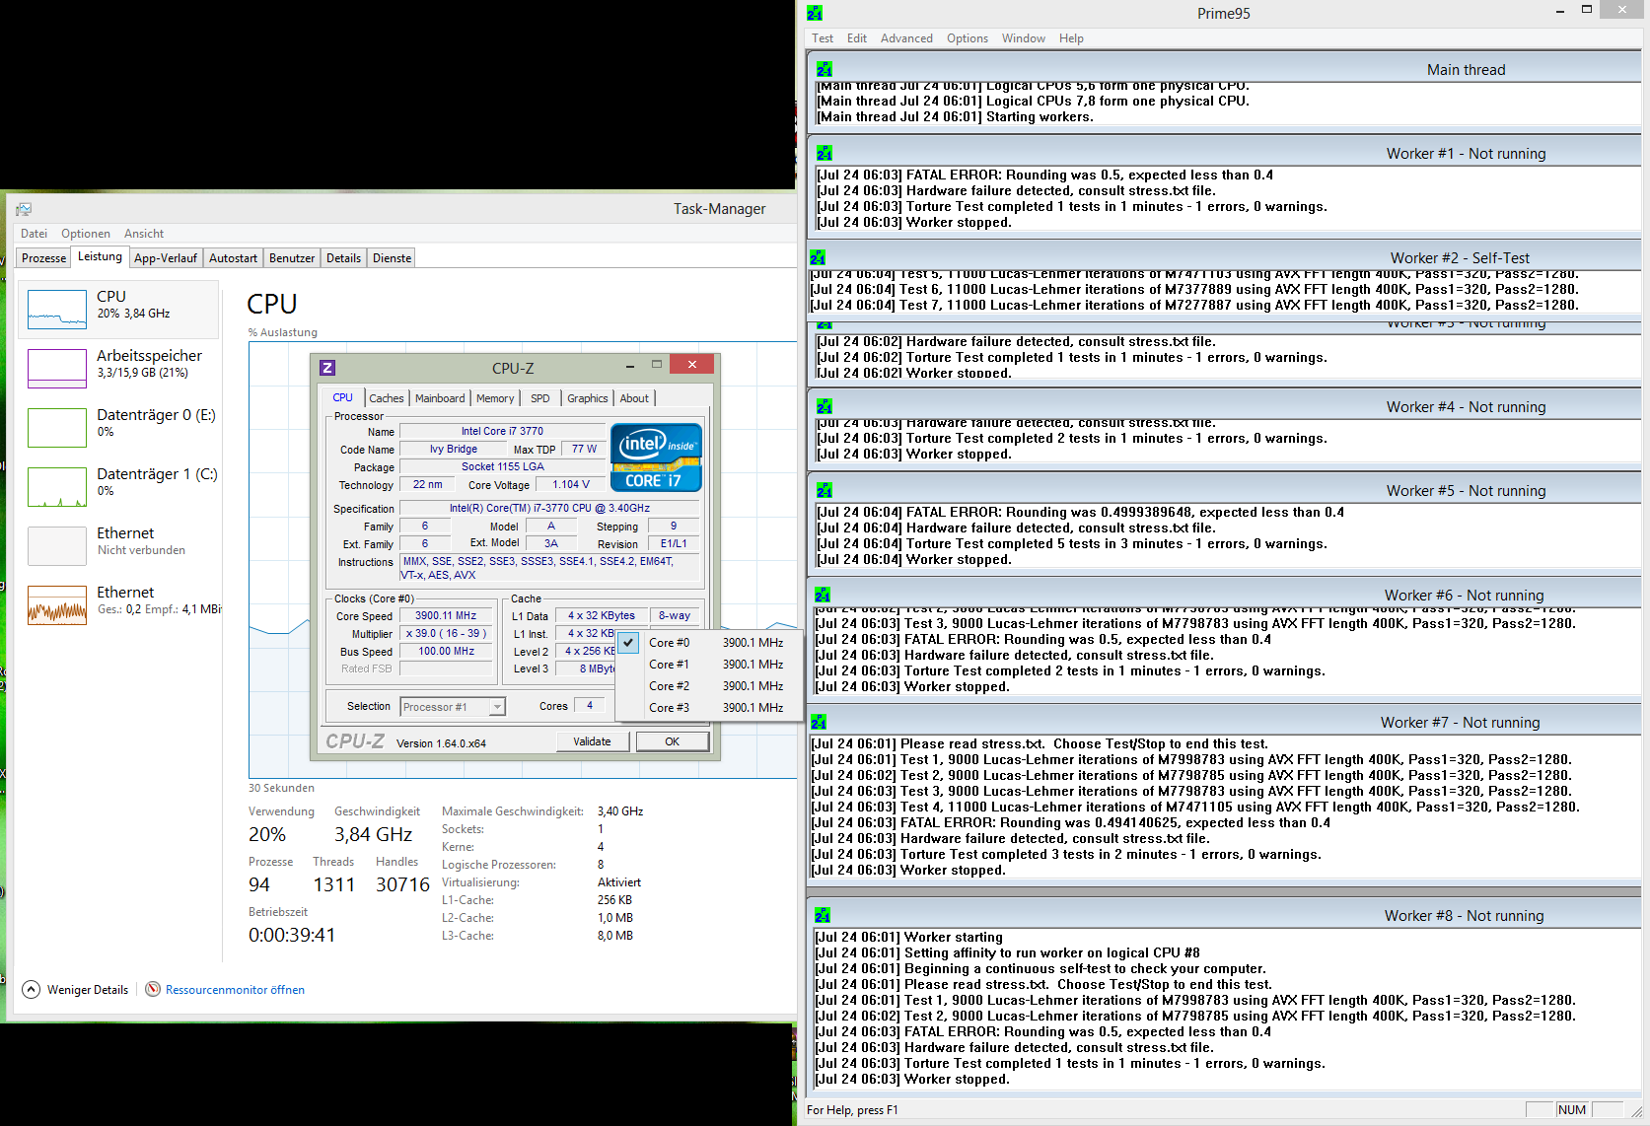Select the CPU tab in CPU-Z

click(342, 397)
